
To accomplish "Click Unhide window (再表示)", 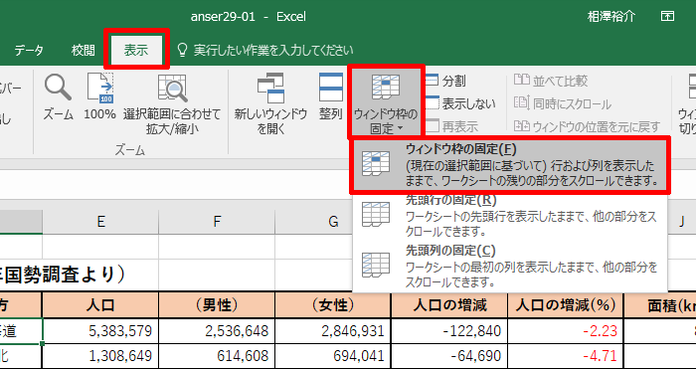I will tap(451, 127).
